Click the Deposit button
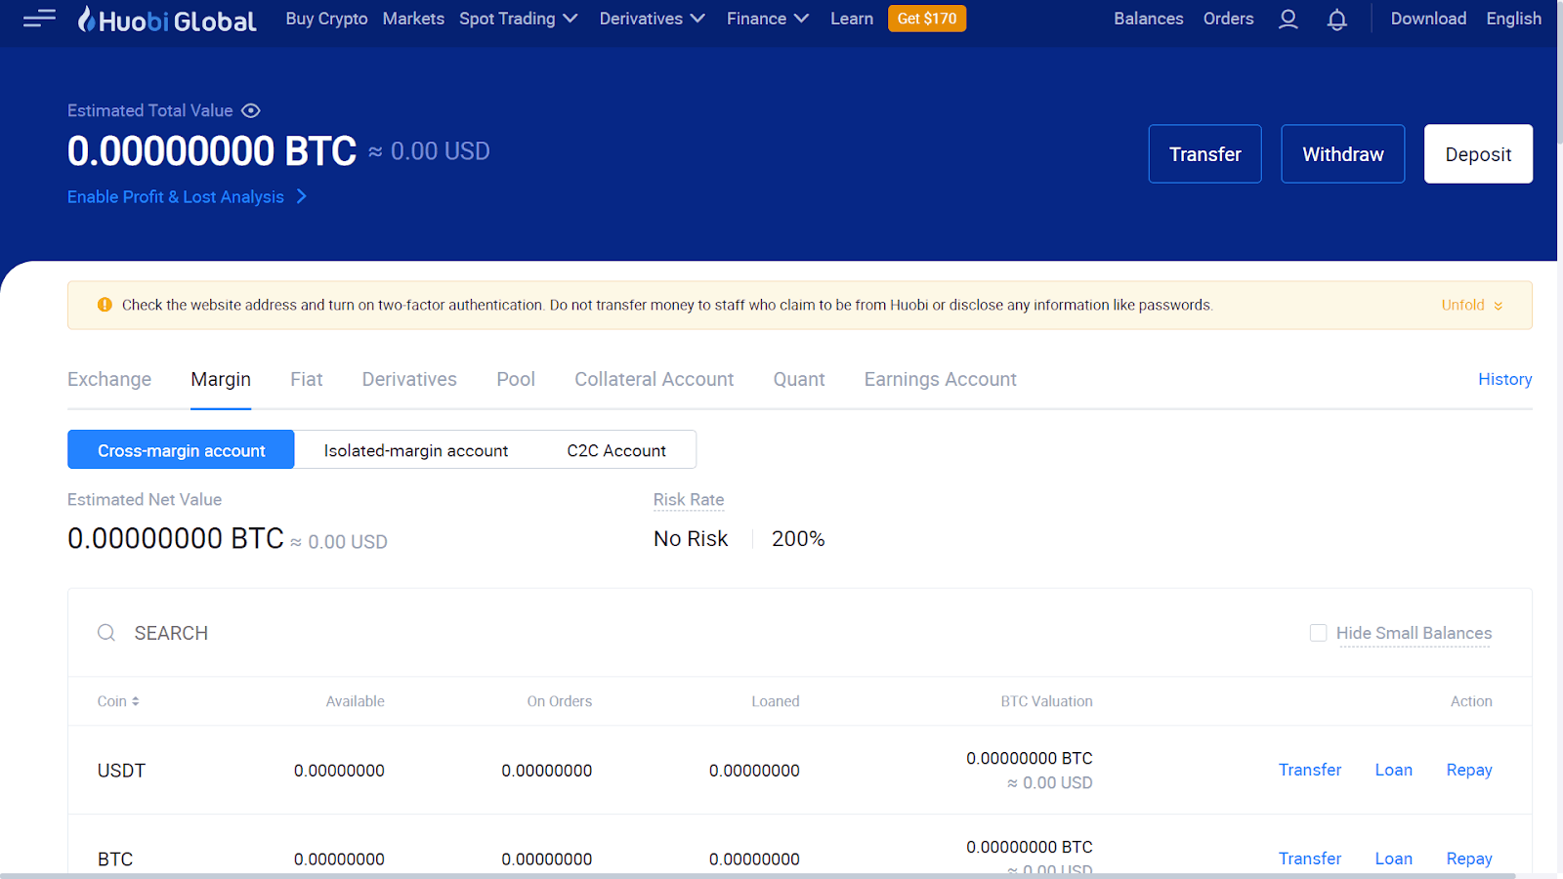This screenshot has height=879, width=1563. click(x=1478, y=153)
